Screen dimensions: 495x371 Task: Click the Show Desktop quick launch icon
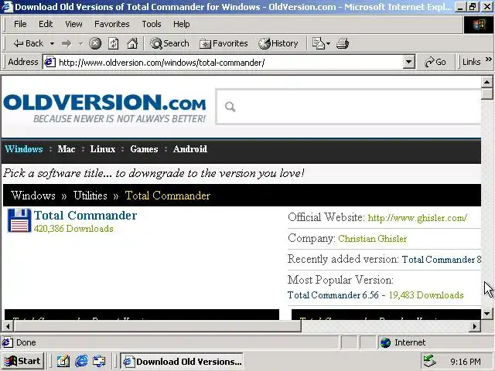click(x=63, y=361)
